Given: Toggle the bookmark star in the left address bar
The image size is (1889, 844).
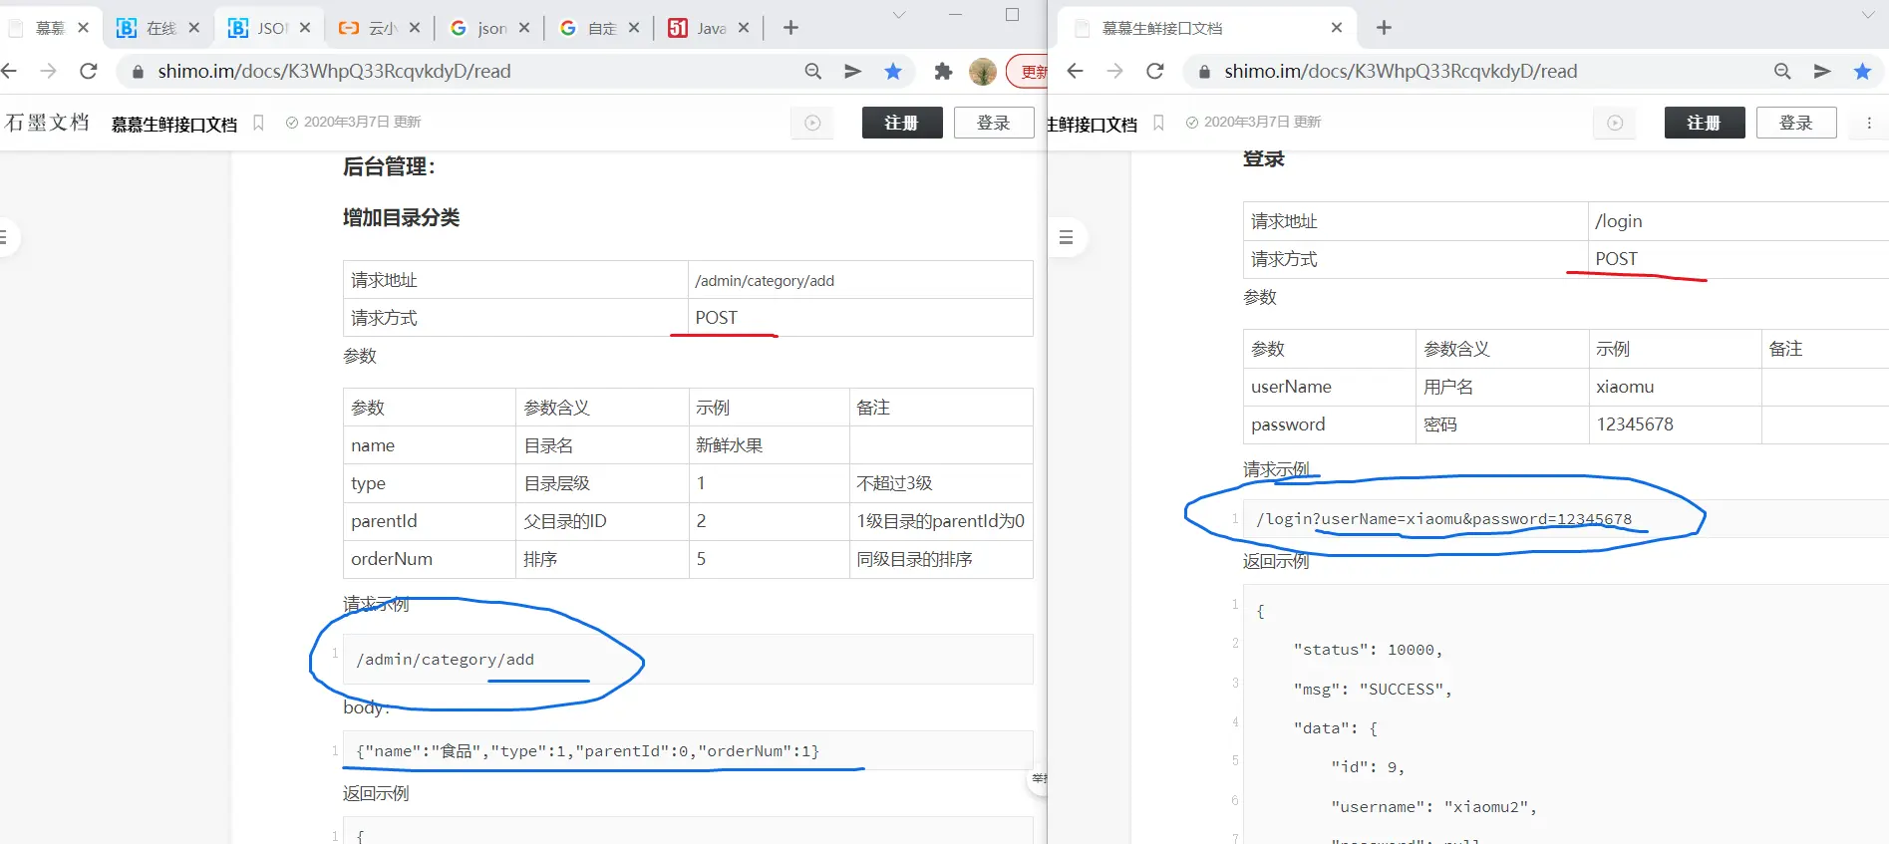Looking at the screenshot, I should (893, 71).
